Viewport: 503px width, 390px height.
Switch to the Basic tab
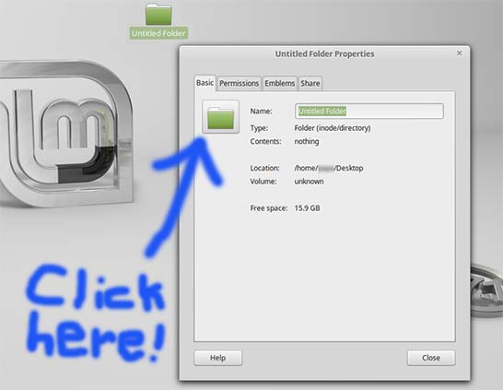tap(205, 83)
